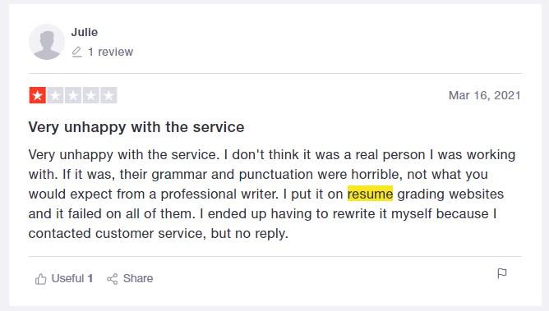
Task: Click the fifth grey rating star
Action: pos(108,95)
